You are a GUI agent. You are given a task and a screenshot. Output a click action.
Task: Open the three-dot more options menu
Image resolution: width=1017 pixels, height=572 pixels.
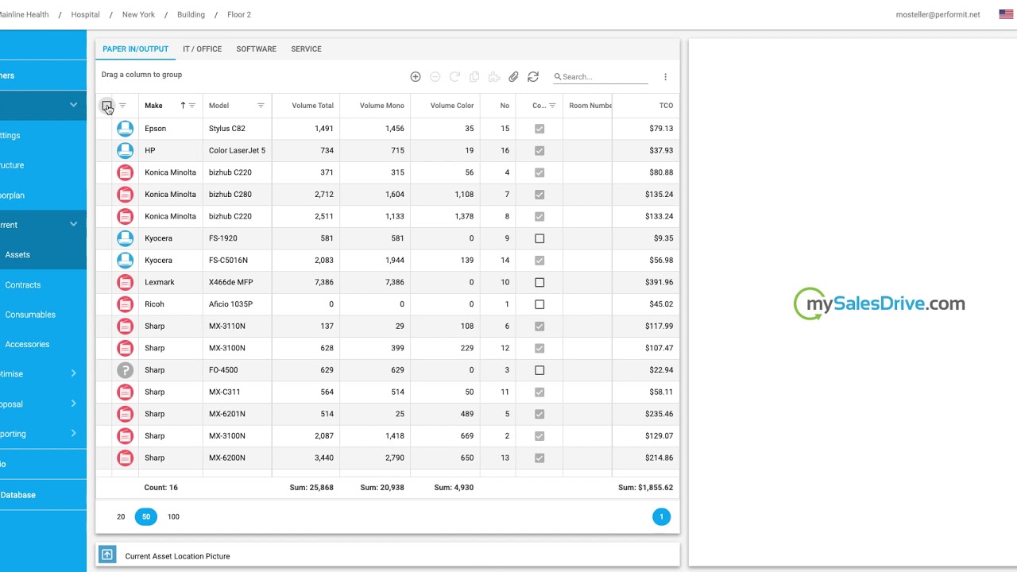[x=665, y=77]
